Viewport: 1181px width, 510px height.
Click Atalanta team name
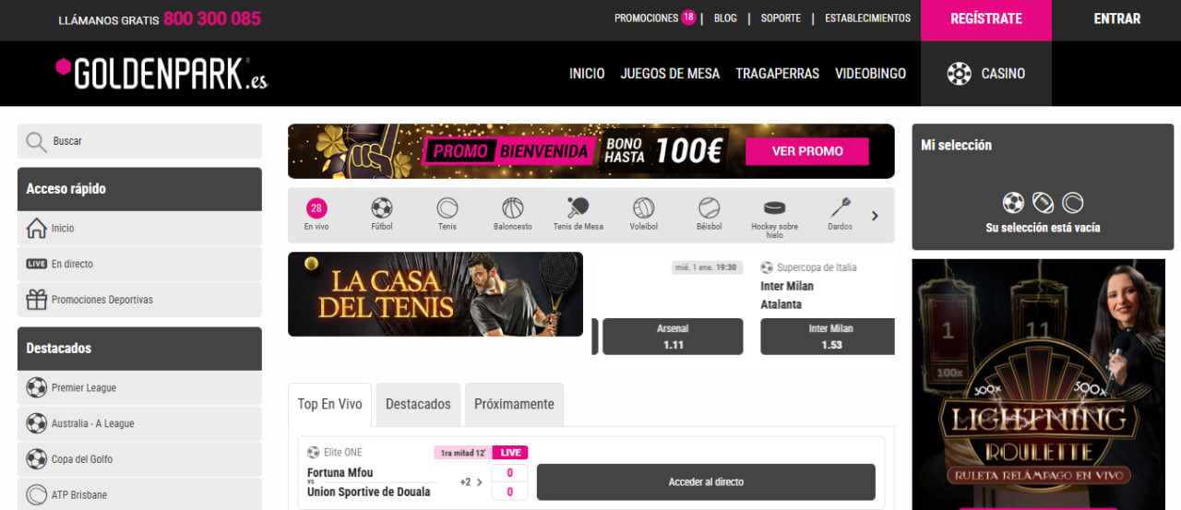(781, 304)
